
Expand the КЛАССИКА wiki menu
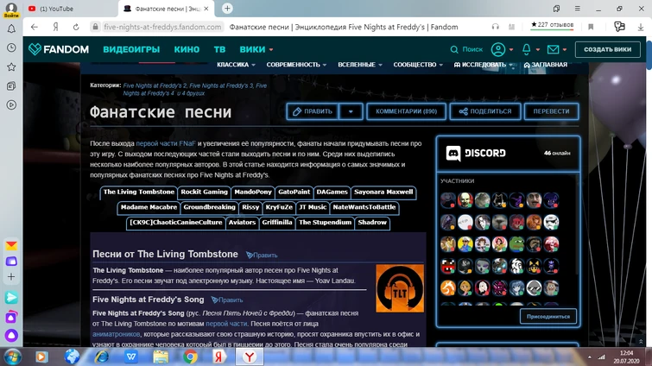point(236,65)
